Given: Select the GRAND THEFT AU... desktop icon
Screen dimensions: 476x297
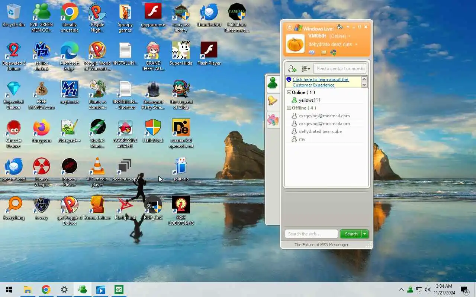Looking at the screenshot, I should tap(153, 56).
